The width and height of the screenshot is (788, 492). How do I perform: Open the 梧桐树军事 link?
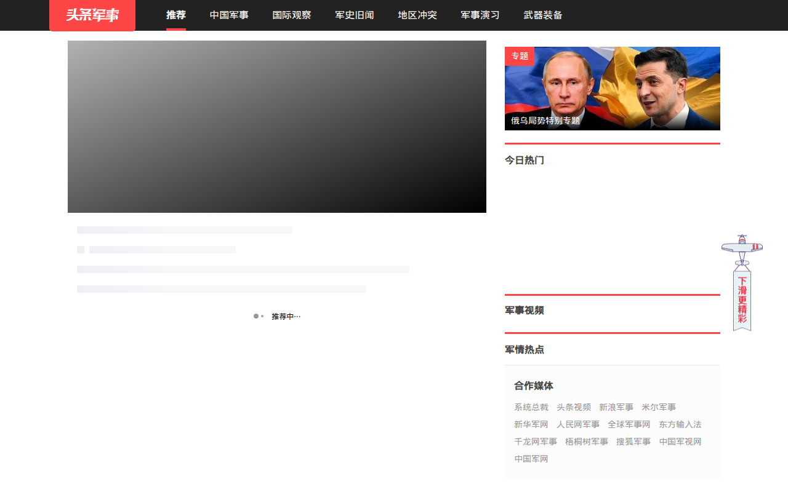[x=587, y=442]
